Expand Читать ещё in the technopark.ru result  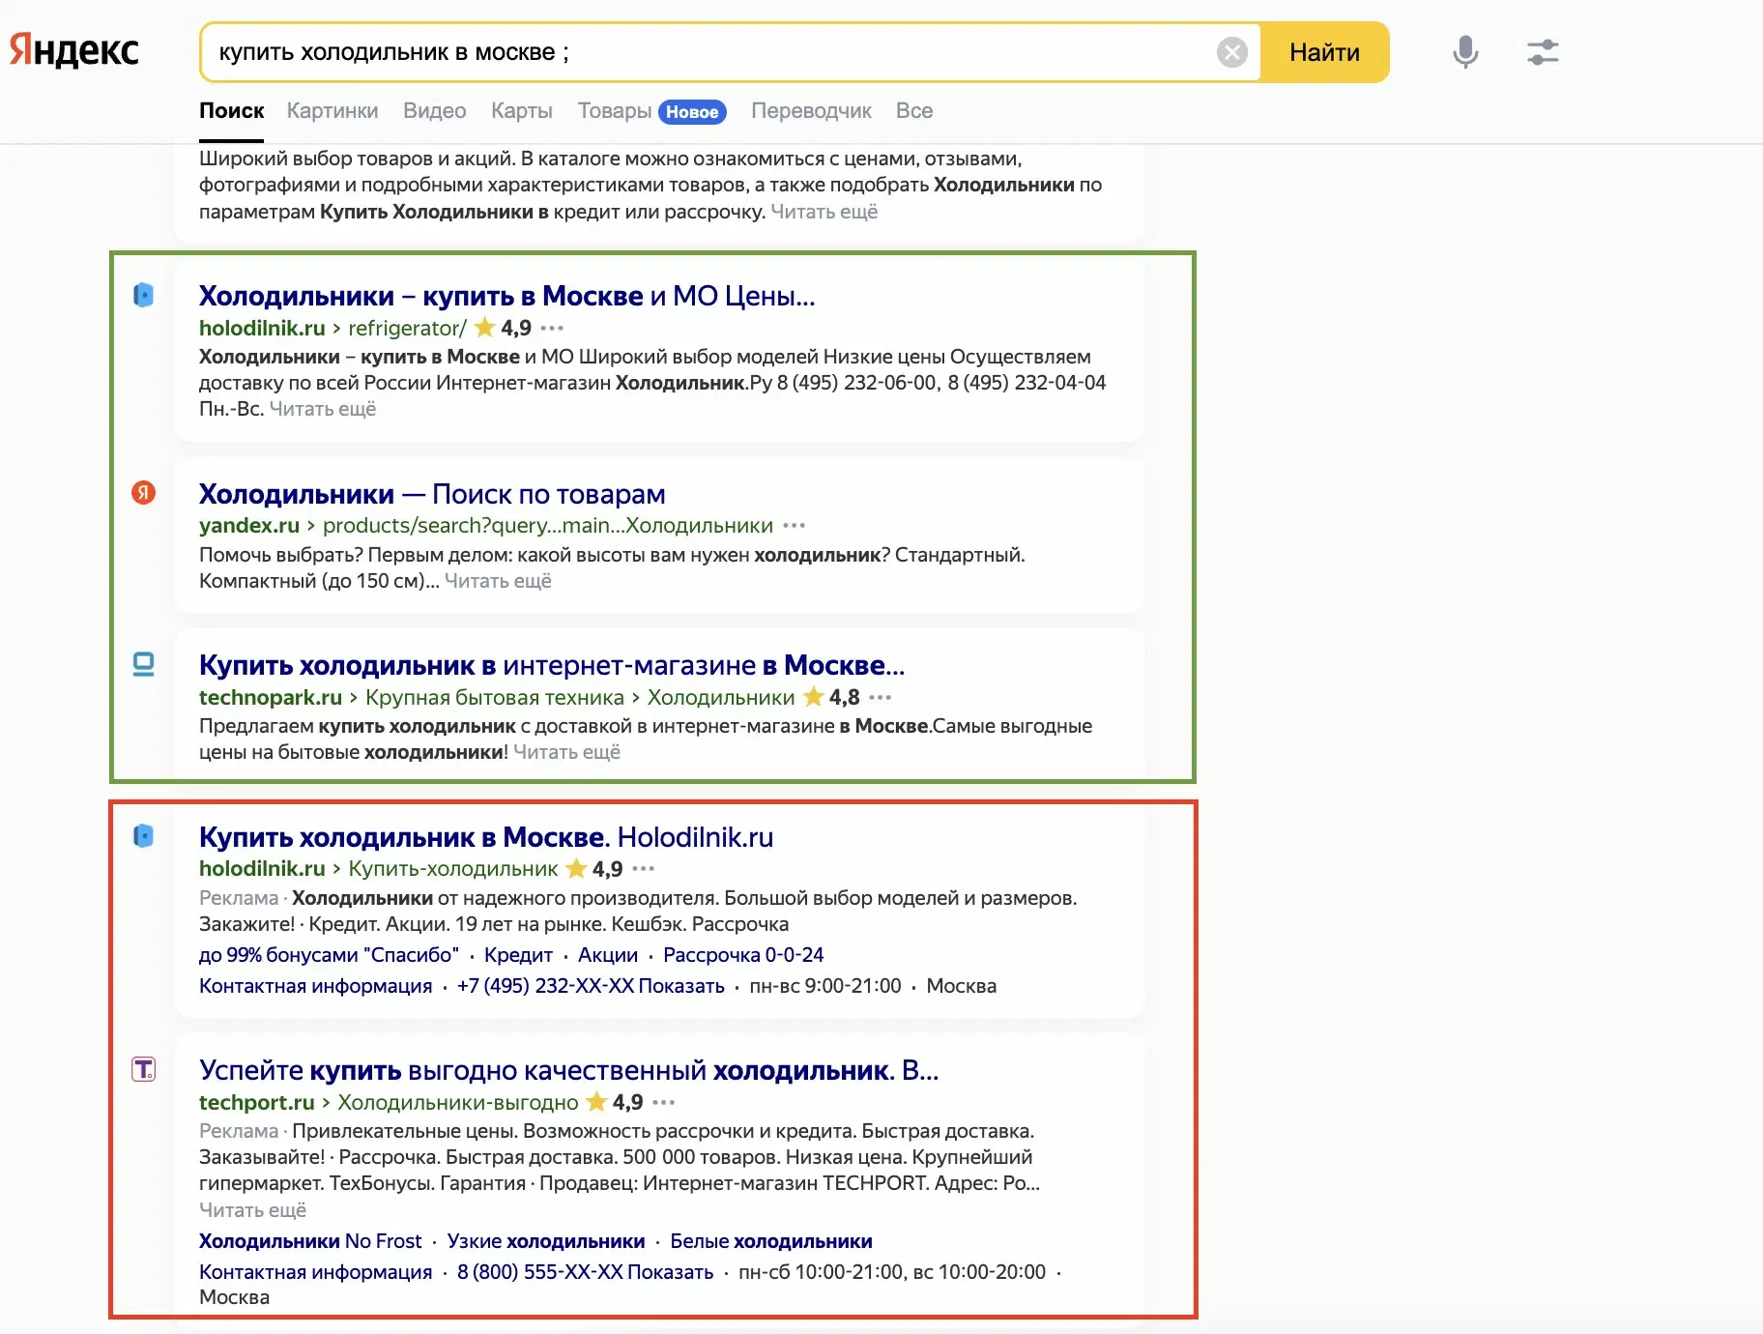point(567,752)
